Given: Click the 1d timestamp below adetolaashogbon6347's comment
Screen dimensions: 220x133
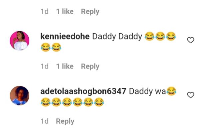Looking at the screenshot, I should (x=44, y=121).
